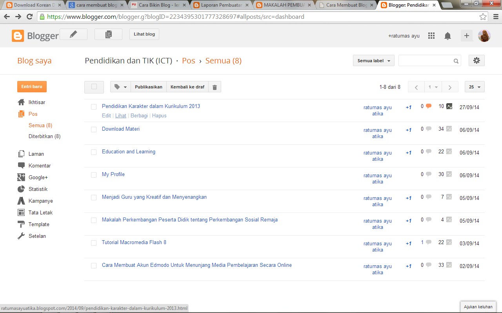Open the Semua label dropdown
This screenshot has height=313, width=502.
point(374,61)
